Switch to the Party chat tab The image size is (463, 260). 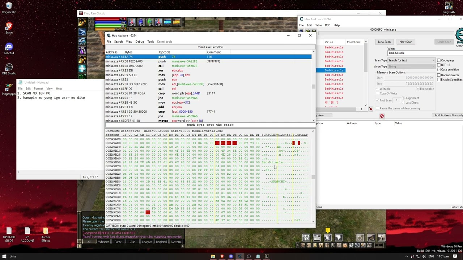pos(118,242)
